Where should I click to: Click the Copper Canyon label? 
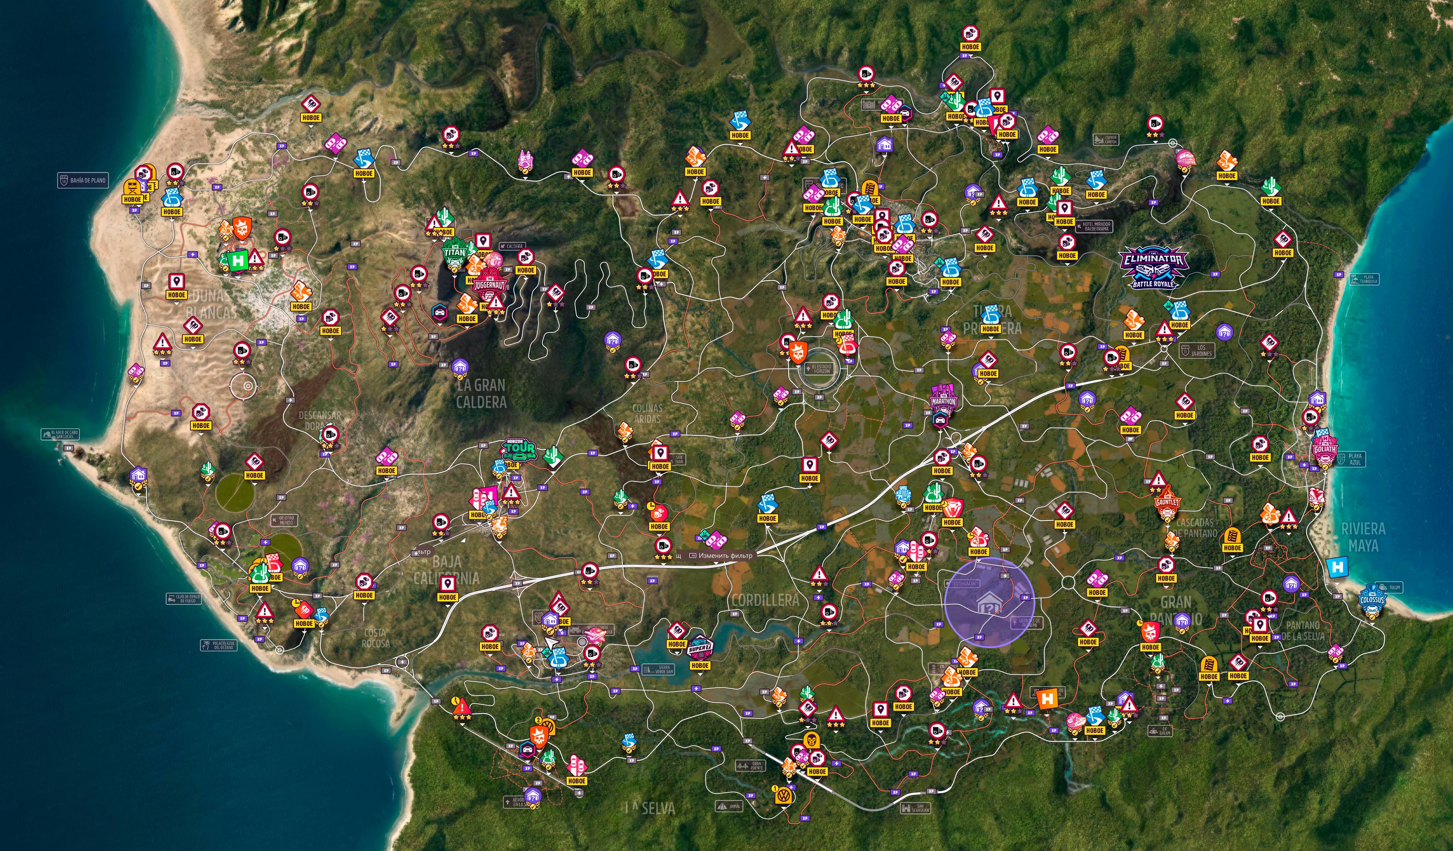(1107, 139)
